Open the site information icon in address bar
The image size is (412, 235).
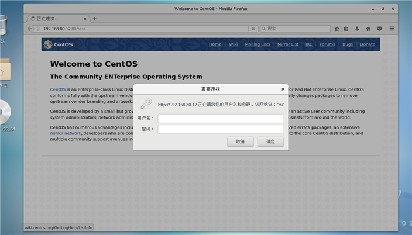[x=38, y=29]
